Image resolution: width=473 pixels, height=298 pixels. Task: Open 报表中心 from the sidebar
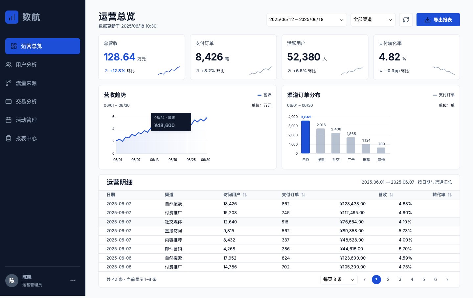click(43, 138)
